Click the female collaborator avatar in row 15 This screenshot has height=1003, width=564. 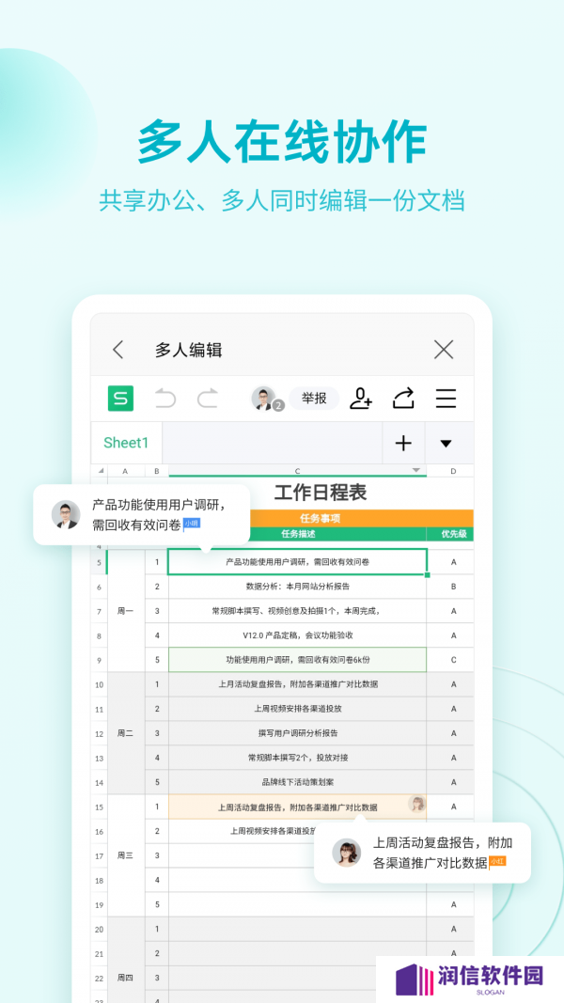coord(417,804)
